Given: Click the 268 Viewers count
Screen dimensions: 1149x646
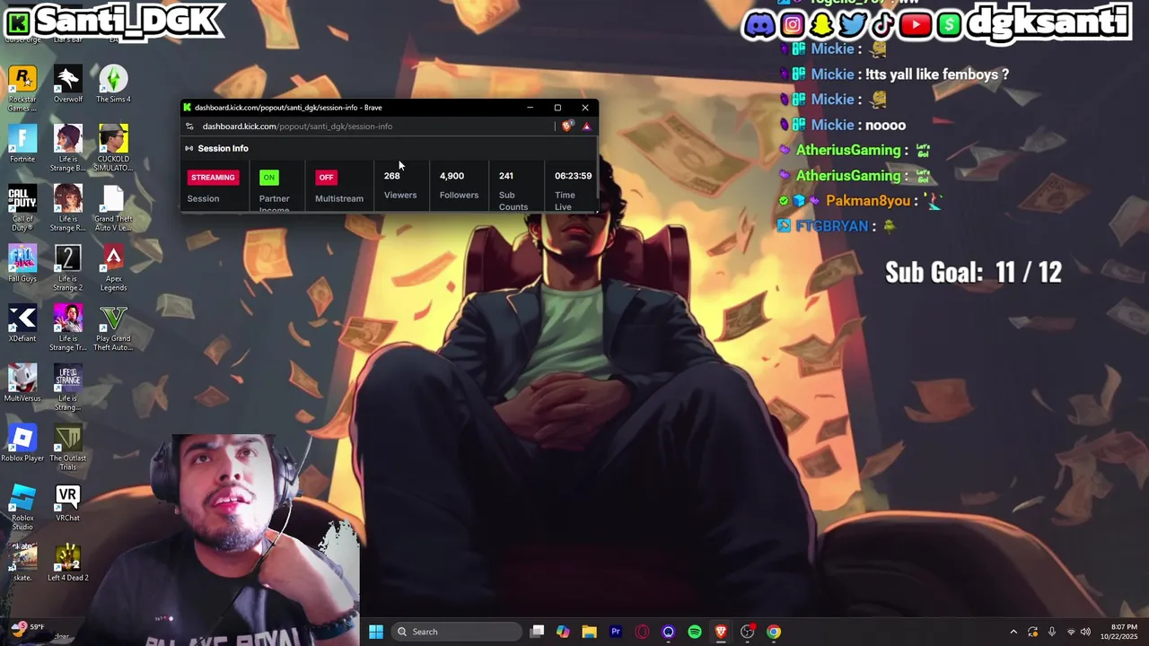Looking at the screenshot, I should point(392,176).
